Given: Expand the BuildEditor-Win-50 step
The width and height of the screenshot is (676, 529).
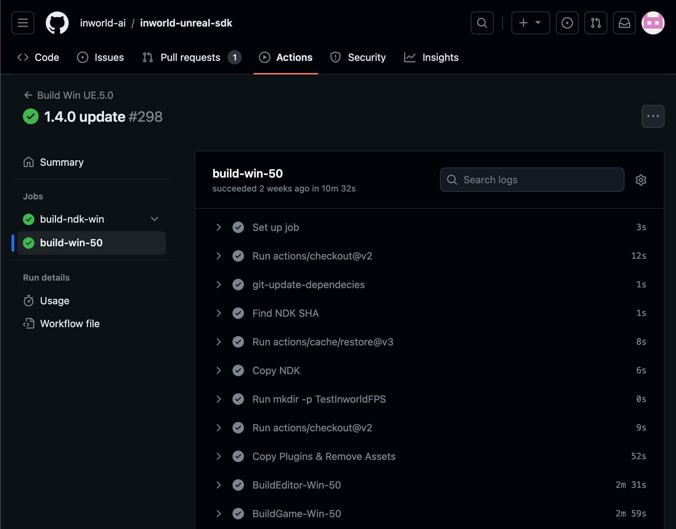Looking at the screenshot, I should tap(219, 485).
